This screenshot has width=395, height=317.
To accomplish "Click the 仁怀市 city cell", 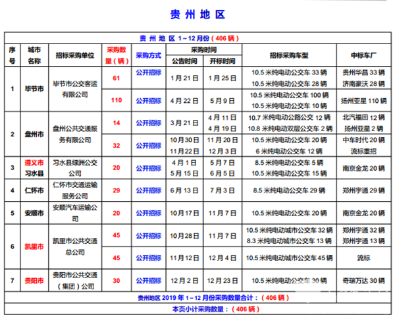I will (34, 190).
